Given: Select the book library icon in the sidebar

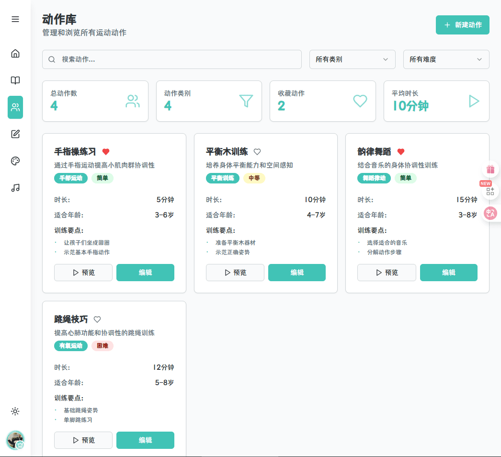Looking at the screenshot, I should [x=15, y=80].
